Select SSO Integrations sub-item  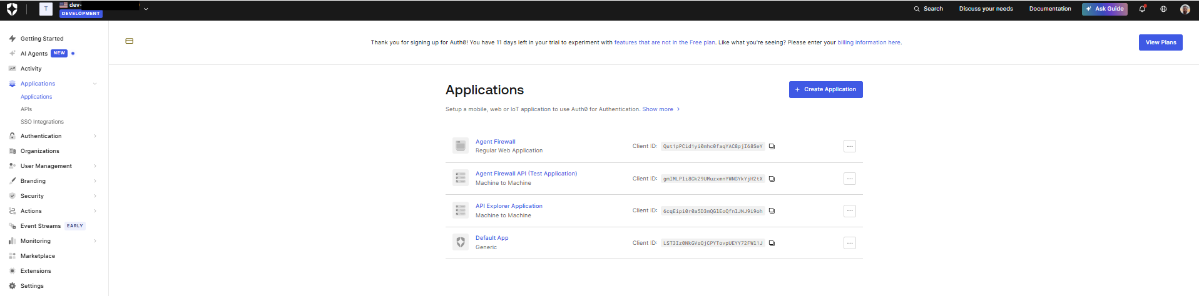tap(42, 122)
